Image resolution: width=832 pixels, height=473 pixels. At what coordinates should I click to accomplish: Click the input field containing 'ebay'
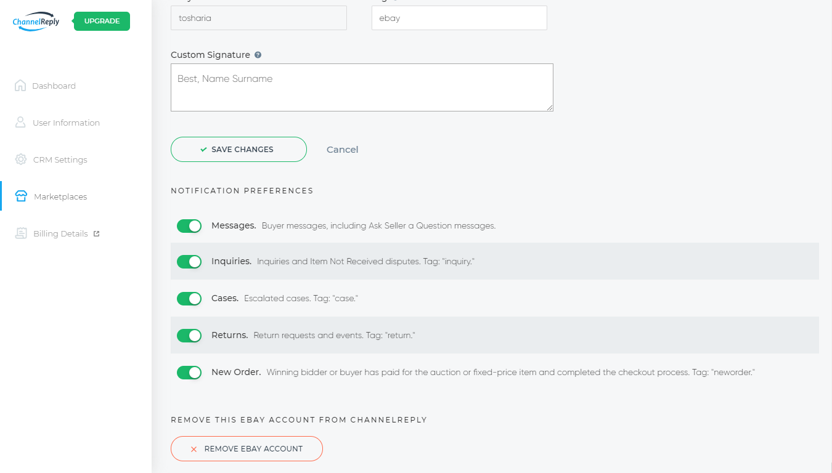point(459,18)
